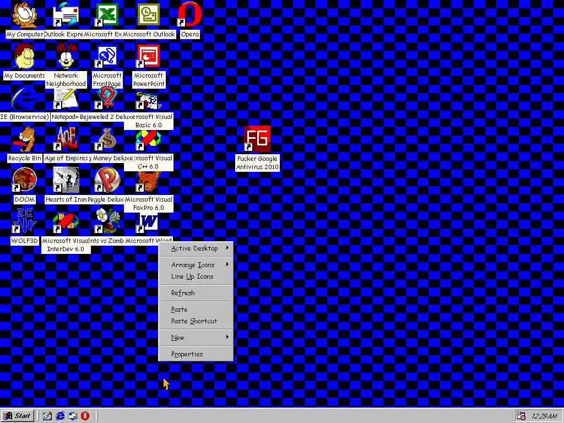Click the taskbar clock showing 12:29 AM

point(544,416)
